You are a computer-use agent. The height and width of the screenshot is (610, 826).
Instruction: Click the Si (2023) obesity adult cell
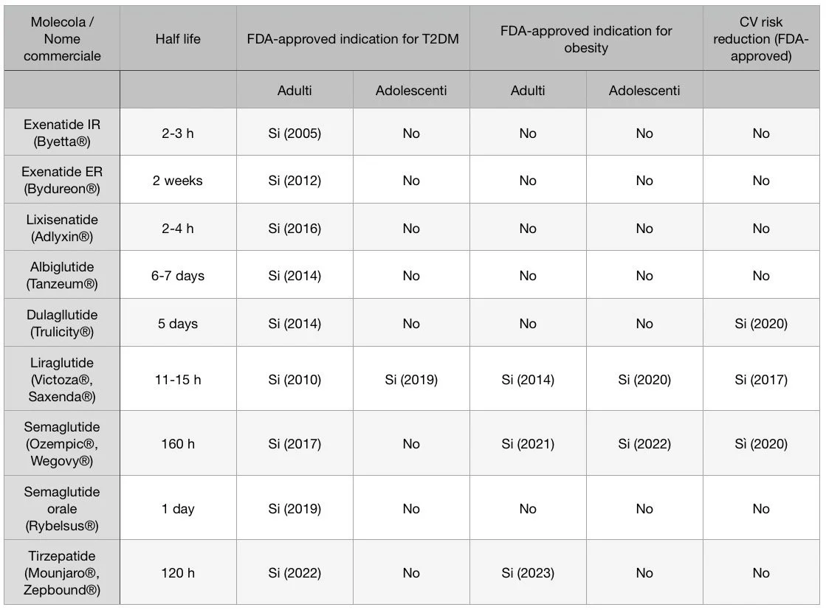click(528, 572)
